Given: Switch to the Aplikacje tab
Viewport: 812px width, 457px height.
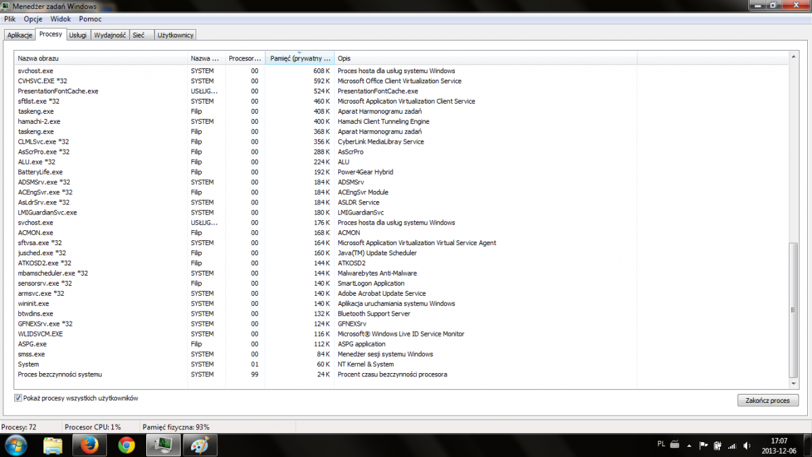Looking at the screenshot, I should (20, 35).
